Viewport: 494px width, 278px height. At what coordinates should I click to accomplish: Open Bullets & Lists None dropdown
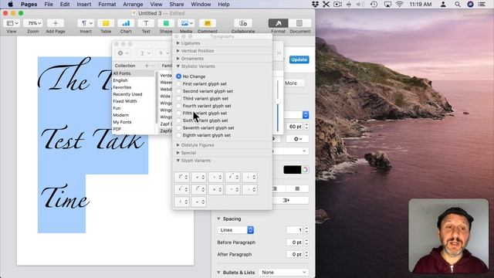pyautogui.click(x=283, y=273)
